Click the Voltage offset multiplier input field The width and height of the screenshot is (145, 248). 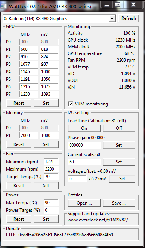click(77, 179)
